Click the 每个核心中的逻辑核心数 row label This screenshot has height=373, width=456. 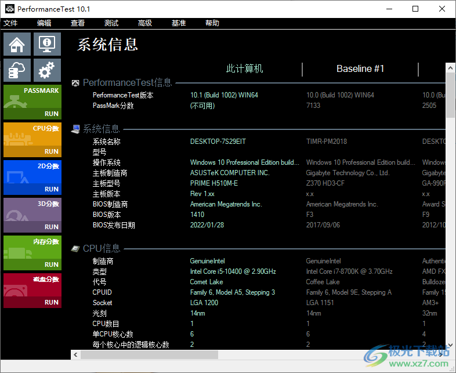point(131,345)
